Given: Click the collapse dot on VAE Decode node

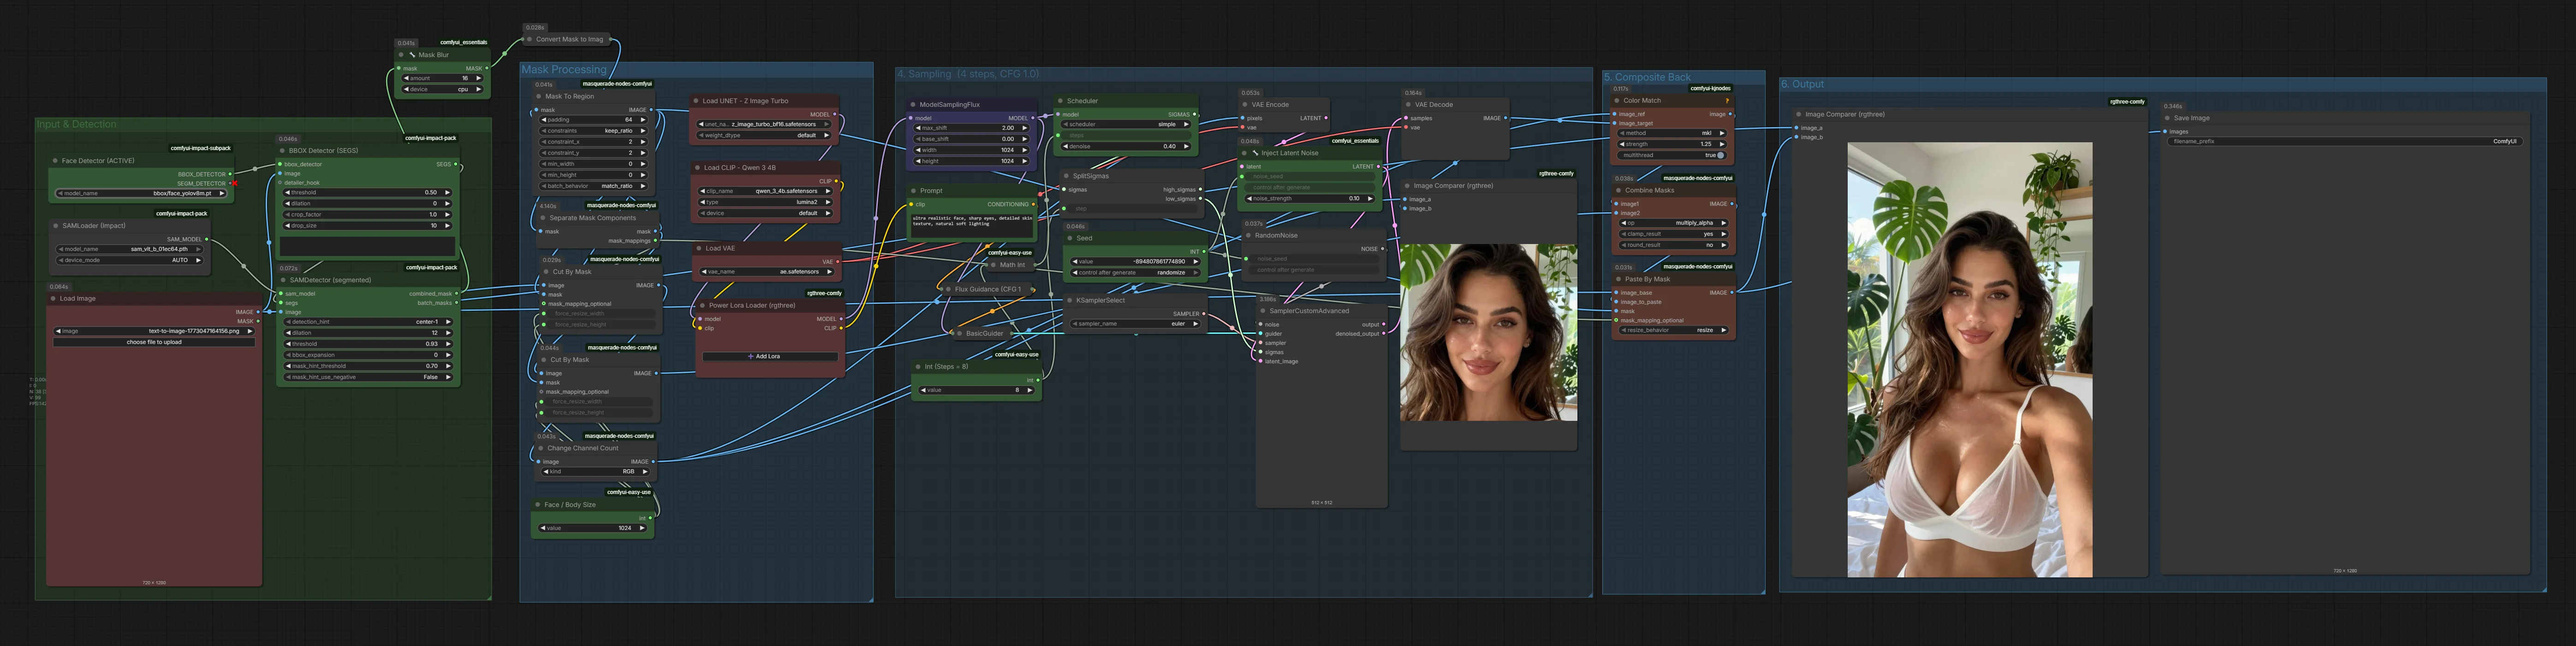Looking at the screenshot, I should (1409, 105).
